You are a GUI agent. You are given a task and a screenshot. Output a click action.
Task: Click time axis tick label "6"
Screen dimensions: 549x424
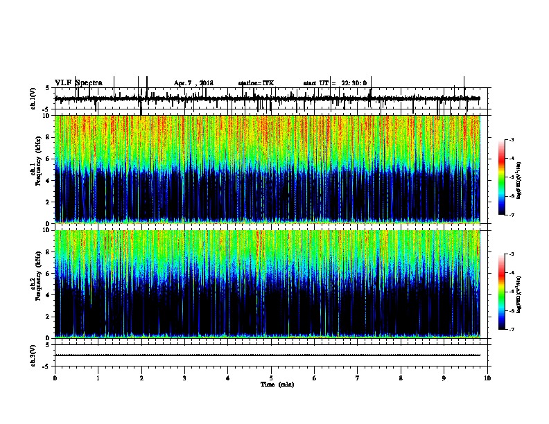point(315,378)
